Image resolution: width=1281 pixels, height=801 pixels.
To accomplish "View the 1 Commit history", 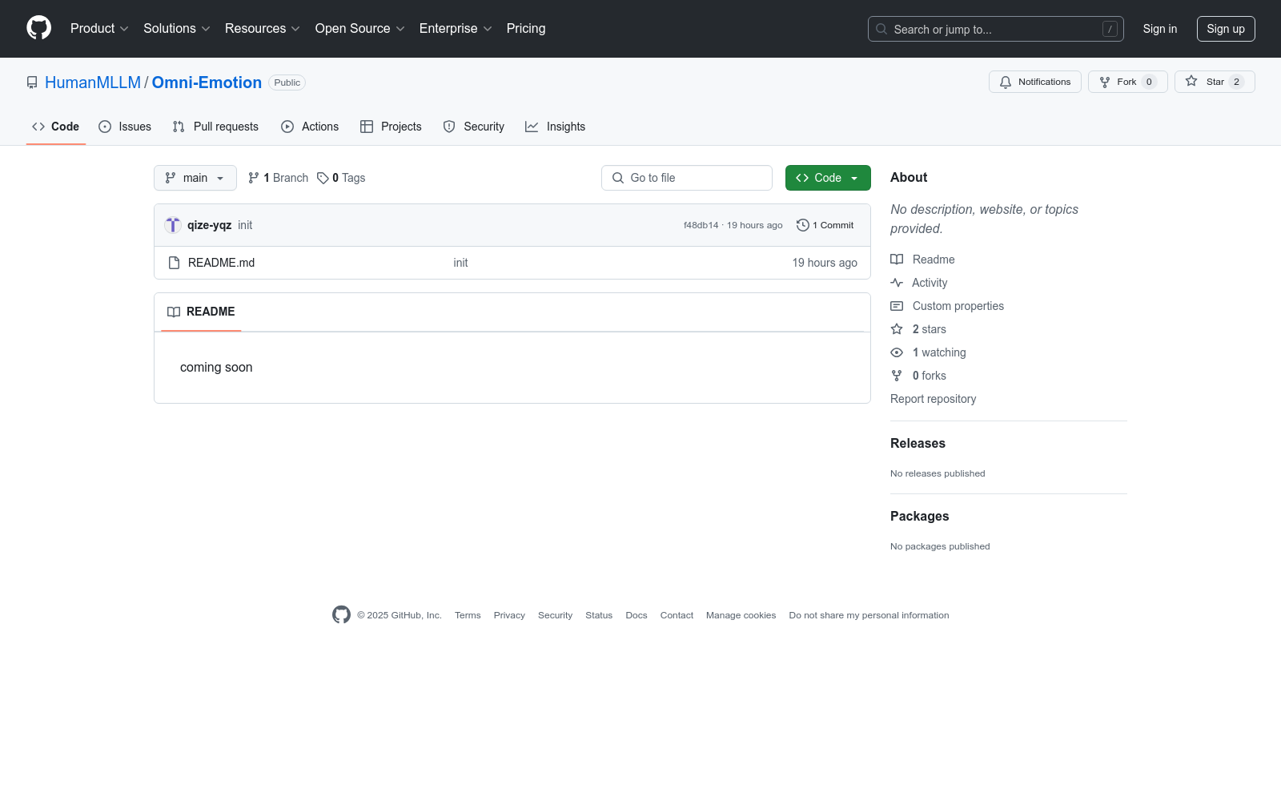I will 825,225.
